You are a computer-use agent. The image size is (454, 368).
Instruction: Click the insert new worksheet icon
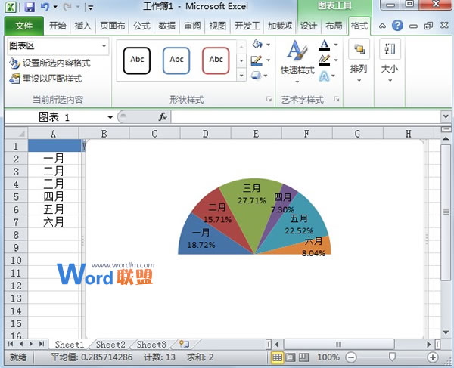click(185, 345)
